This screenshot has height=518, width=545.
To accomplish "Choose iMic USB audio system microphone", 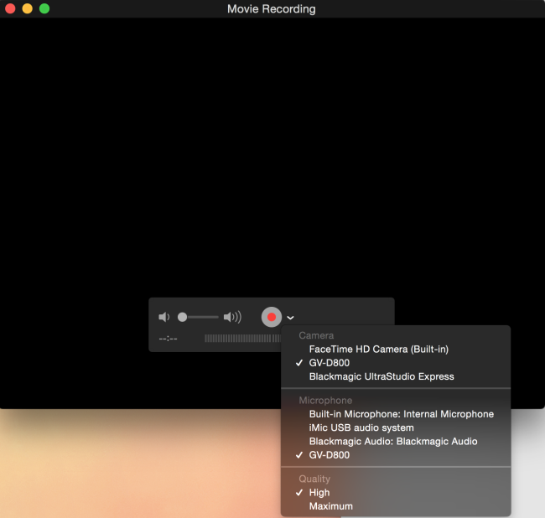I will coord(361,427).
